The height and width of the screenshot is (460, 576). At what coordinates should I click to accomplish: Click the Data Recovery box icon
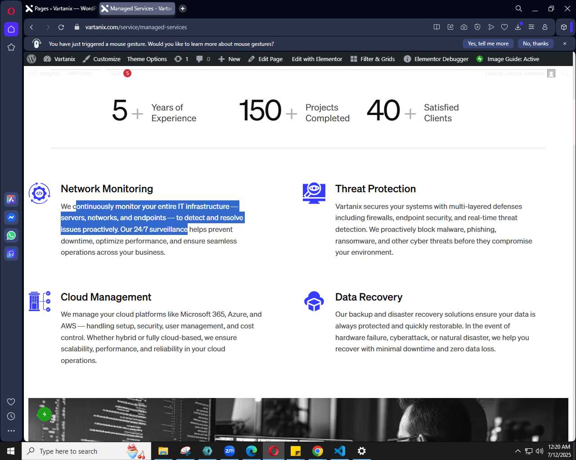pyautogui.click(x=314, y=301)
